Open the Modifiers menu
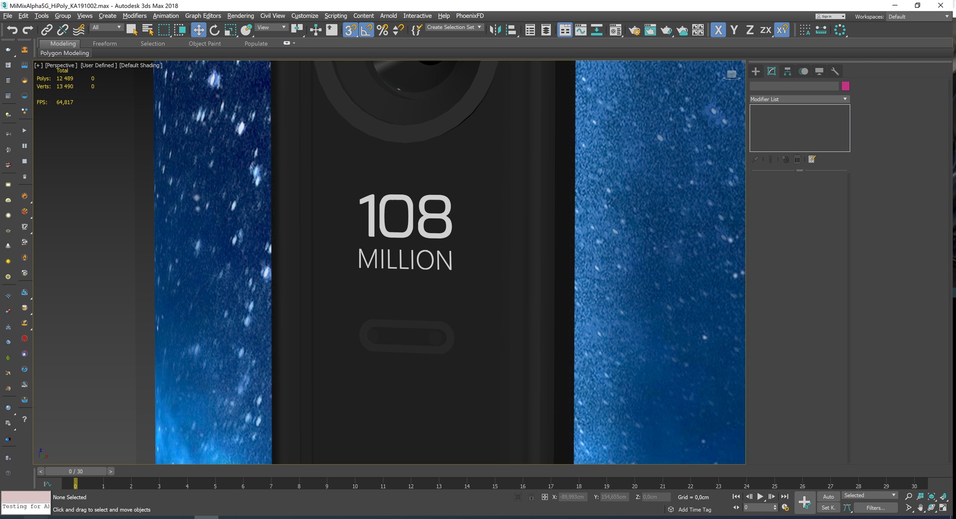Image resolution: width=956 pixels, height=519 pixels. [134, 16]
